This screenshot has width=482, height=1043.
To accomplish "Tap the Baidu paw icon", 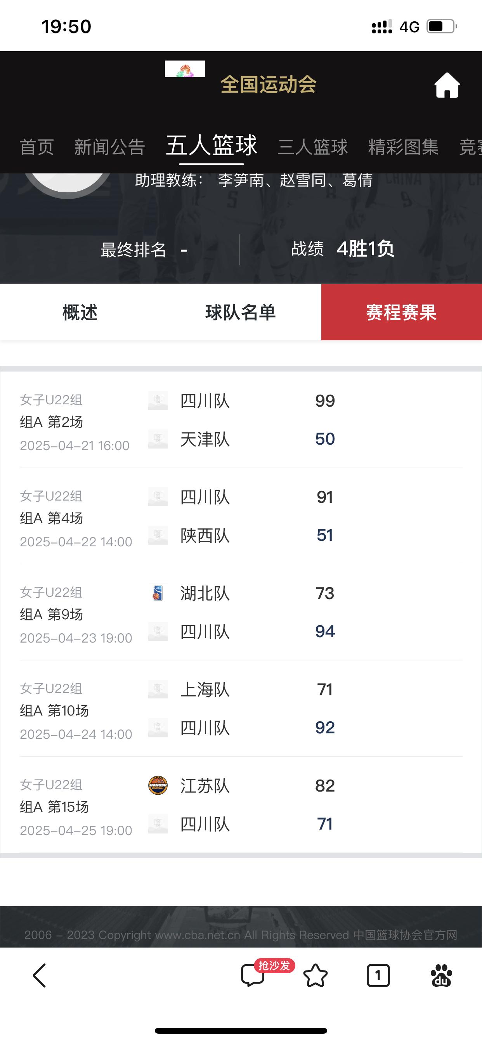I will point(441,975).
